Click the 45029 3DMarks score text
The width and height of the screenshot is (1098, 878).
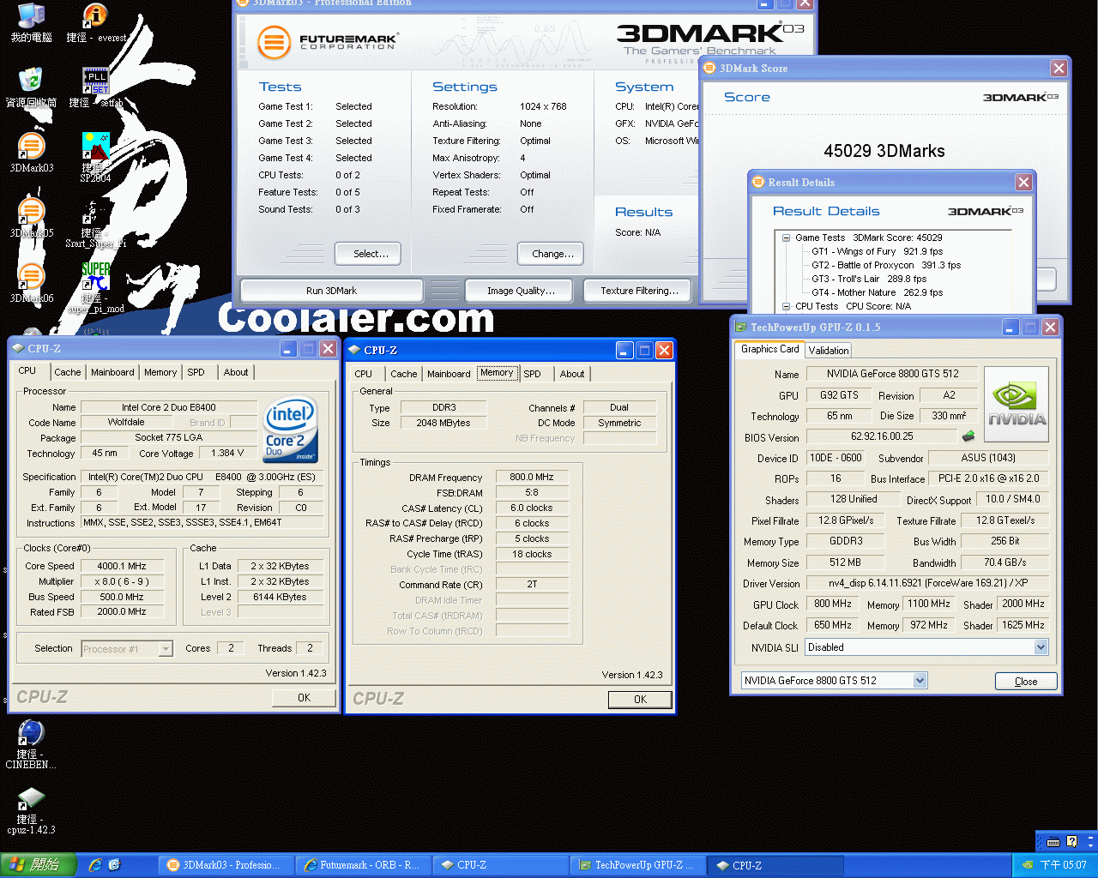(x=884, y=151)
